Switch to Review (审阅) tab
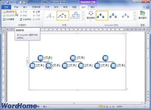 65,7
